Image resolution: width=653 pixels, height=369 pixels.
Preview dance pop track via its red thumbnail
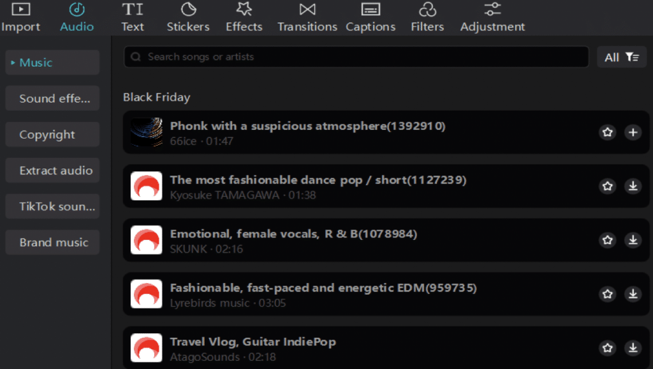coord(146,186)
